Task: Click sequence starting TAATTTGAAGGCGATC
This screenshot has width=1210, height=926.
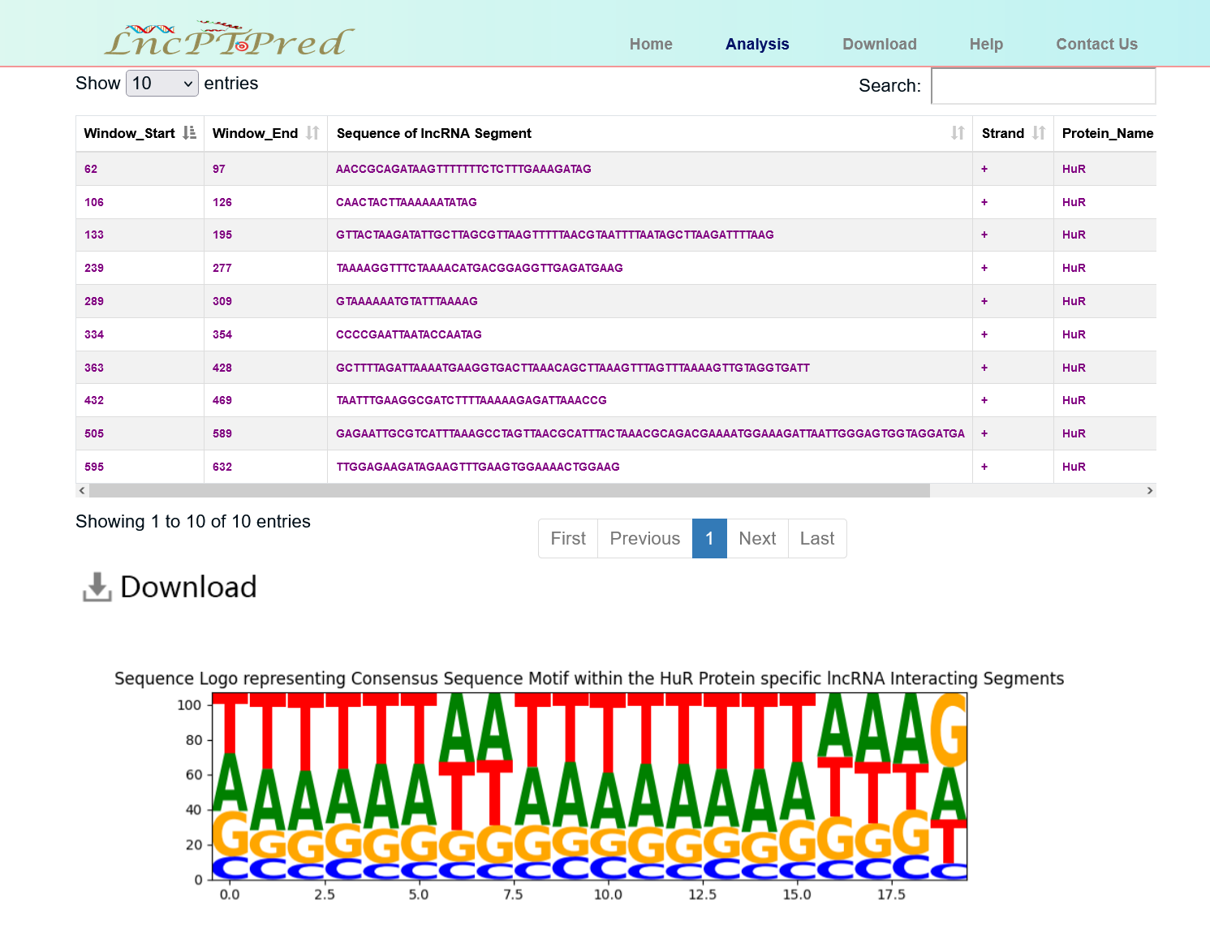Action: (472, 400)
